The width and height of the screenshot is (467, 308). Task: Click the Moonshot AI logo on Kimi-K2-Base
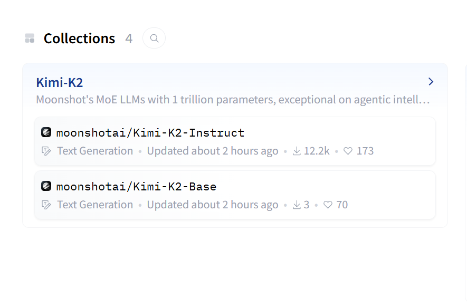[x=46, y=186]
